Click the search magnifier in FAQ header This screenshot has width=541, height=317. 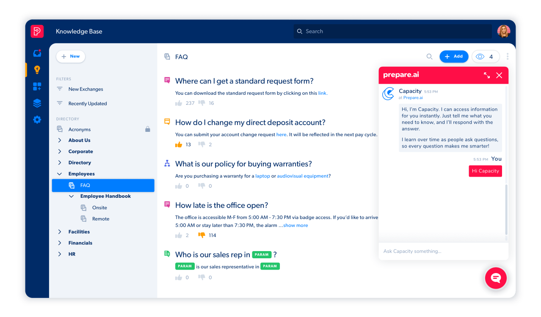tap(429, 57)
